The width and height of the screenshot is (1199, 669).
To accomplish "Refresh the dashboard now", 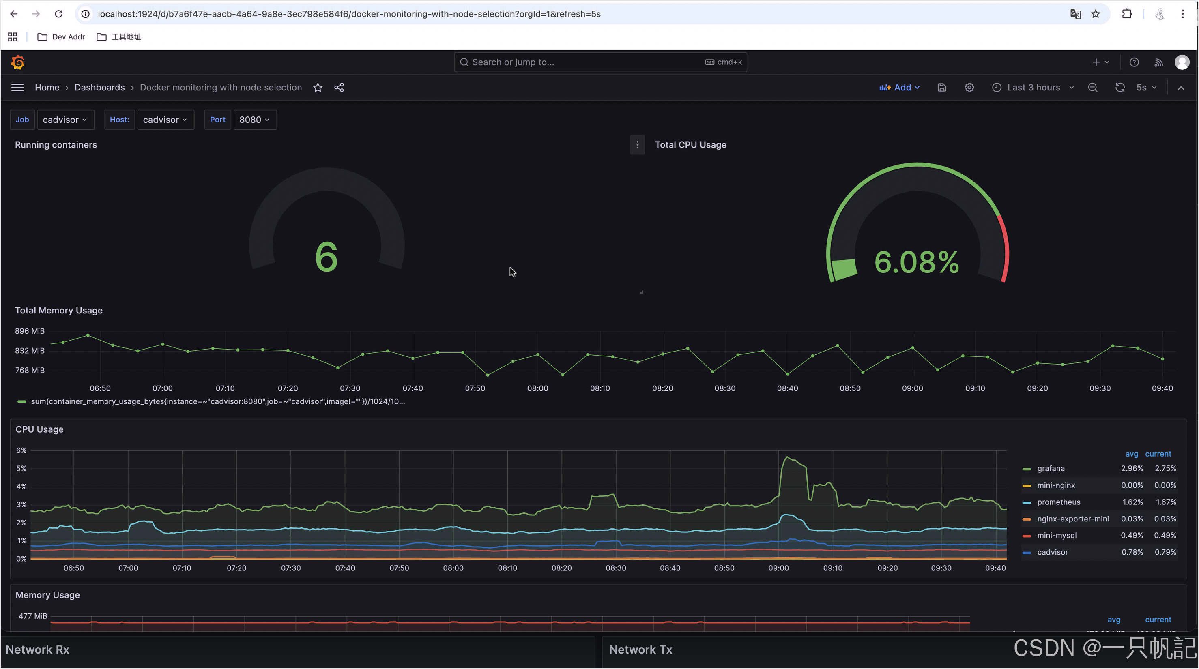I will [x=1119, y=88].
